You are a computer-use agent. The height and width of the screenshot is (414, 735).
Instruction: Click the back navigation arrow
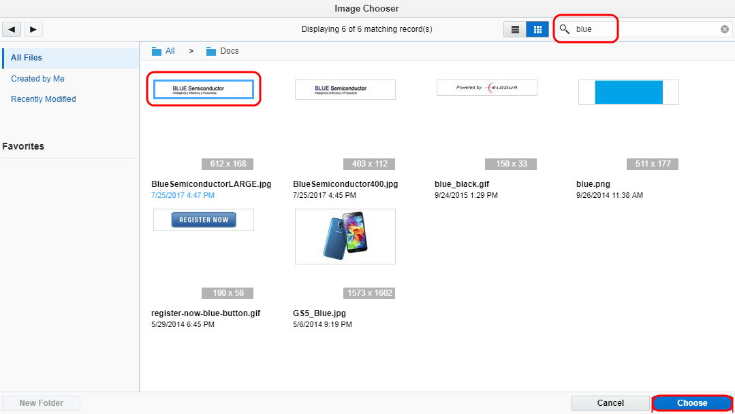pyautogui.click(x=11, y=29)
